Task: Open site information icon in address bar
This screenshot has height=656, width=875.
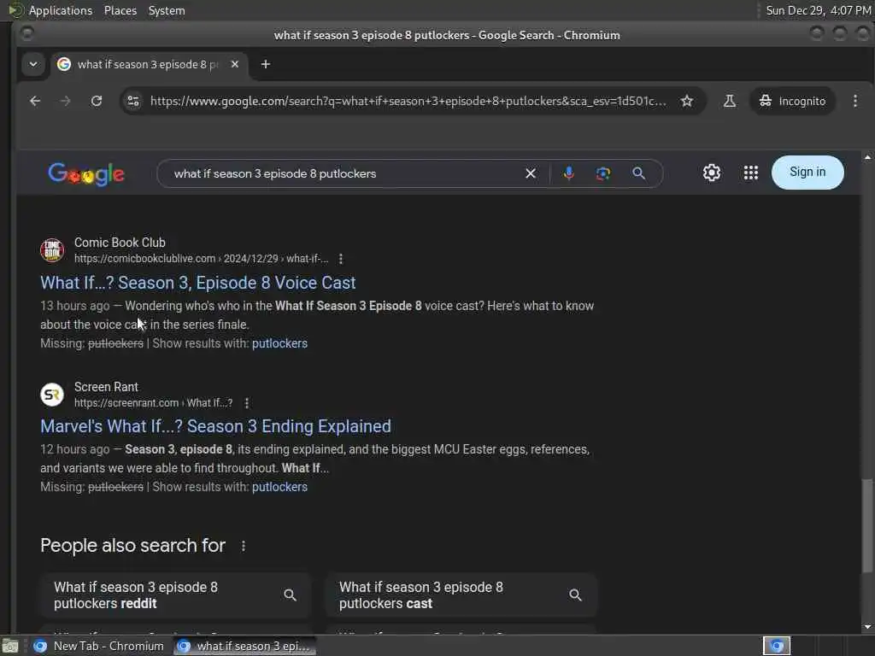Action: (x=133, y=101)
